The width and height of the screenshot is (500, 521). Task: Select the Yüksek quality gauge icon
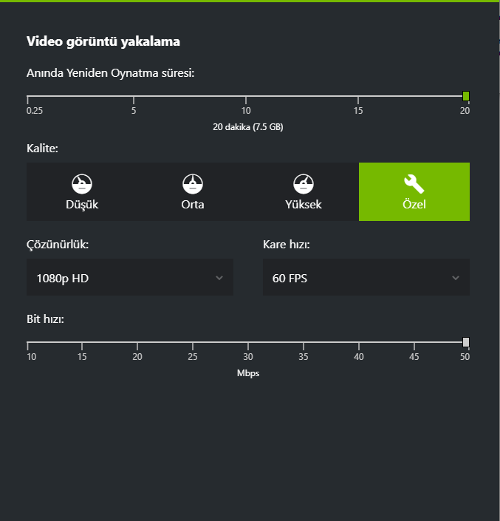pyautogui.click(x=303, y=184)
